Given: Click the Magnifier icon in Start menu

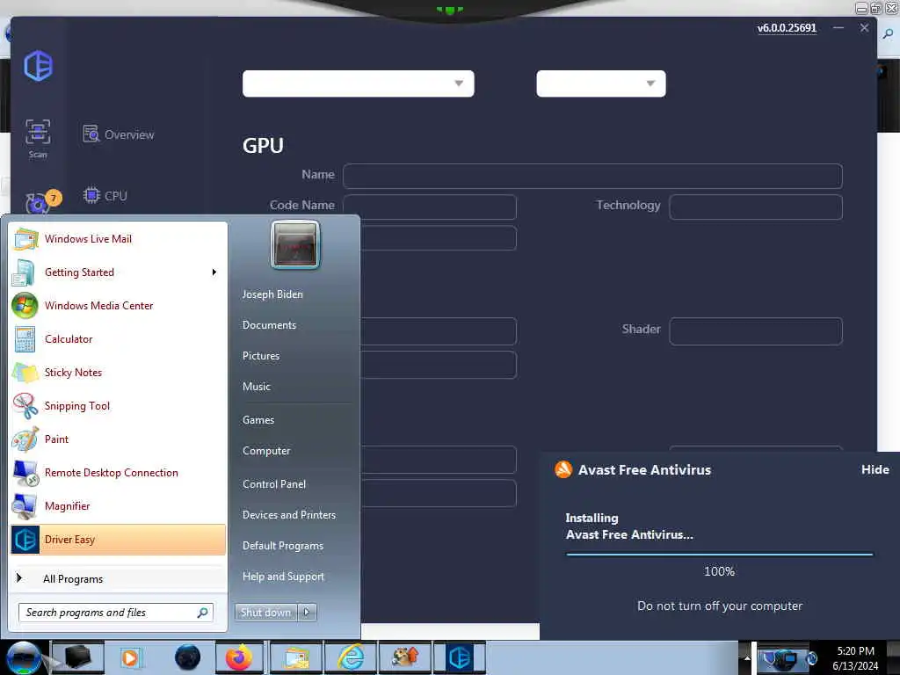Looking at the screenshot, I should click(x=25, y=505).
